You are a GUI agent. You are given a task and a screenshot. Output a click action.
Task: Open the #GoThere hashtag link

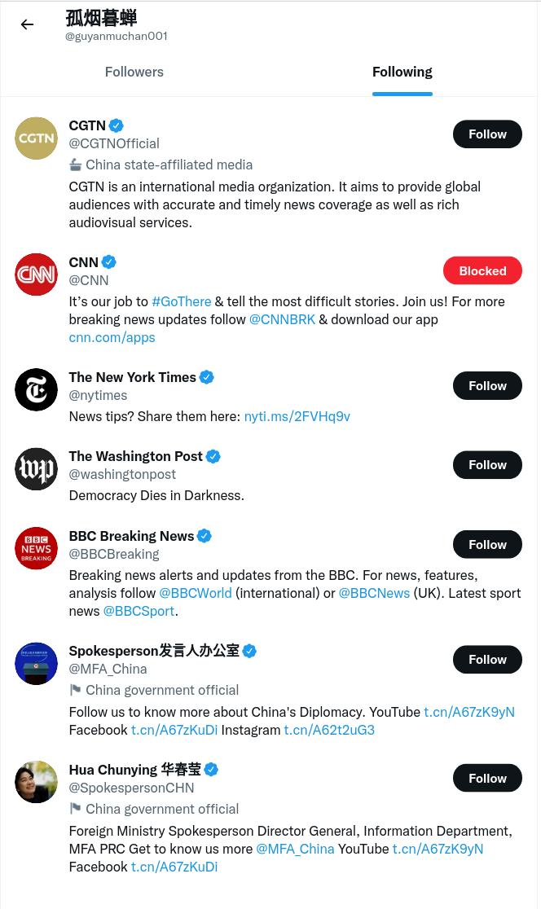coord(182,301)
